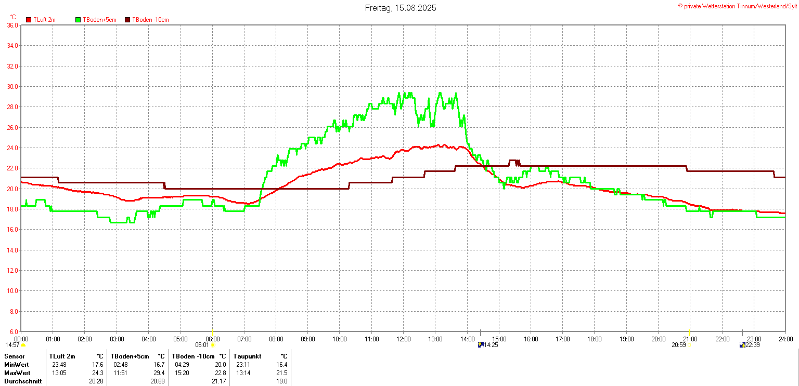Click the MaxWert row label

17,373
